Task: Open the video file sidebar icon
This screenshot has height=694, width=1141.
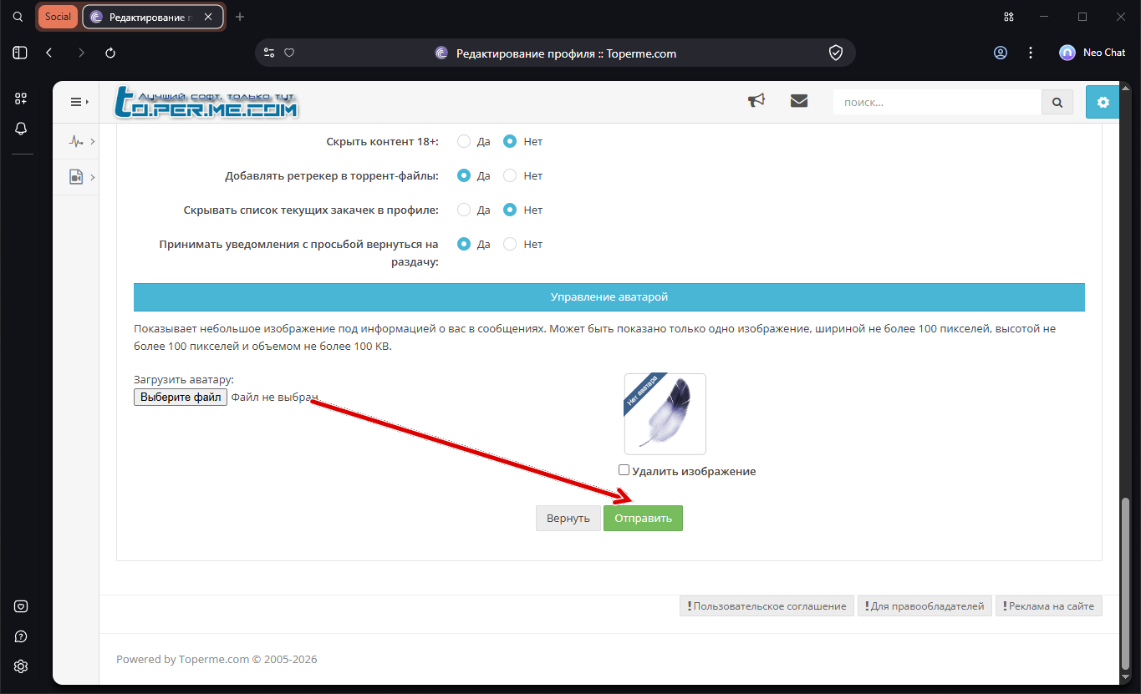Action: point(76,177)
